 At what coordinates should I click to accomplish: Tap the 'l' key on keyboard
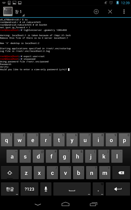117,156
